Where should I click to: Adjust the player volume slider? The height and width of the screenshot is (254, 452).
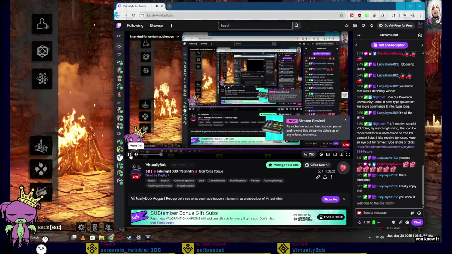151,154
